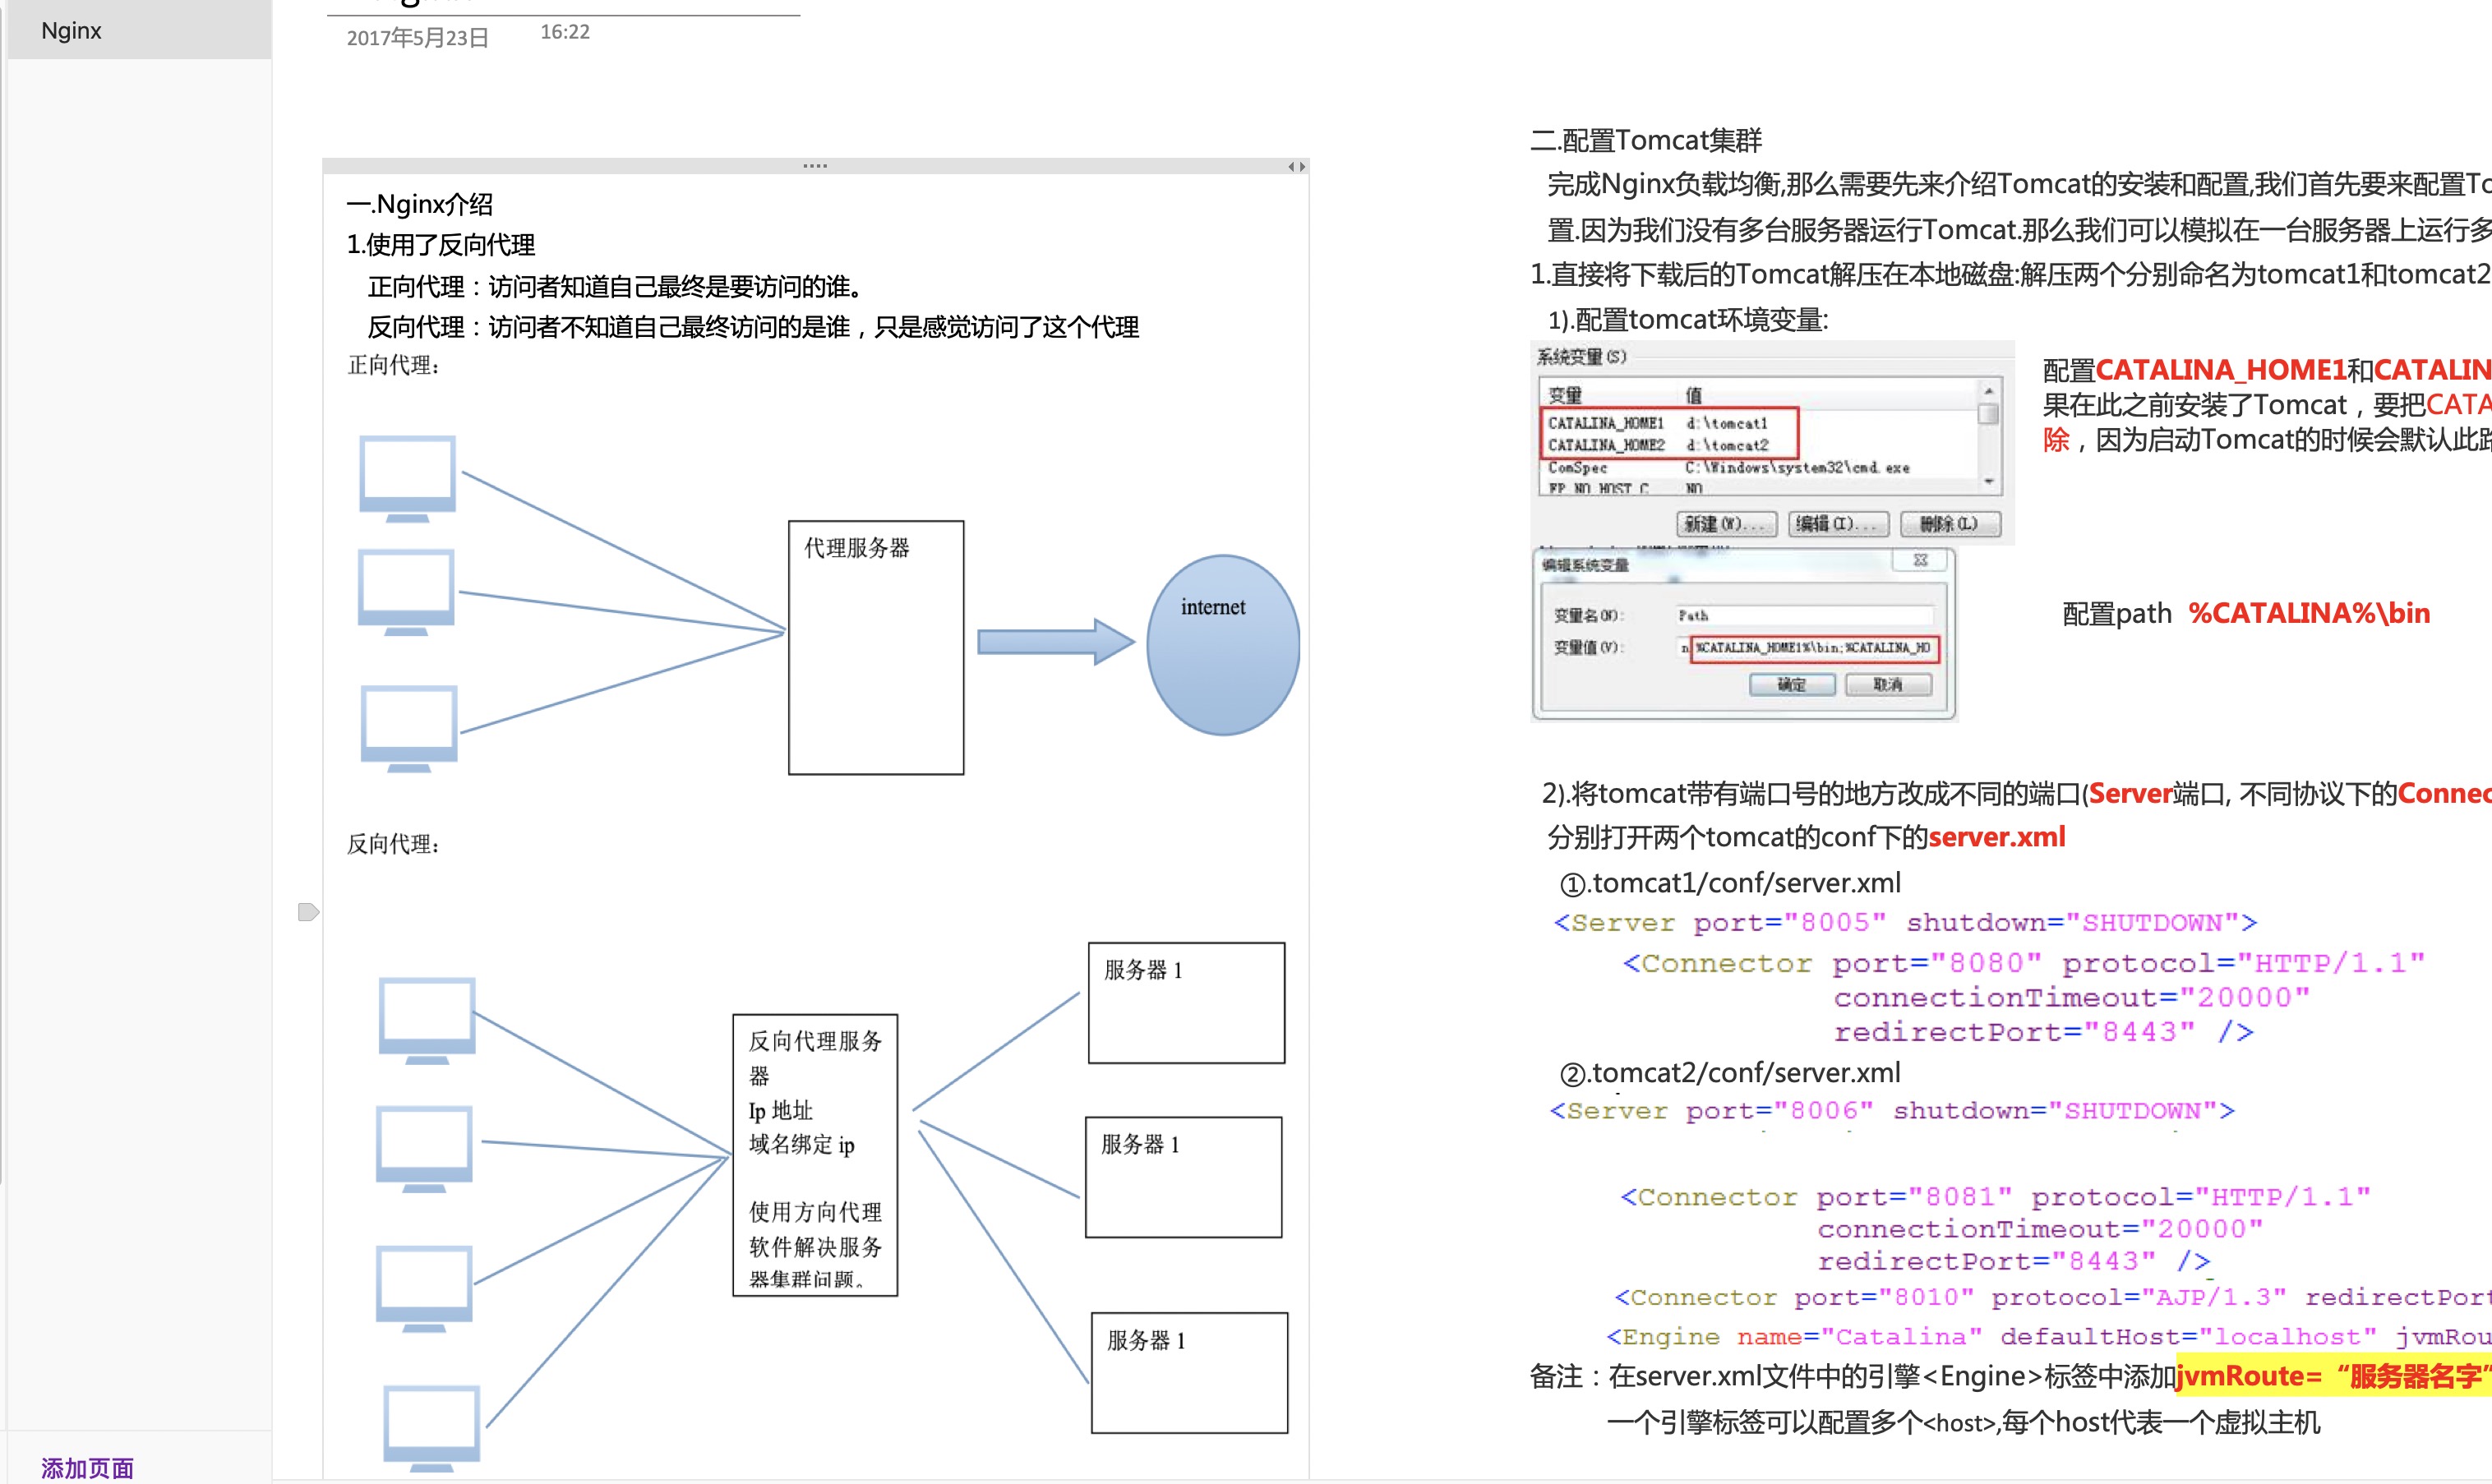Click the scrollbar thumb in the variables list
The image size is (2492, 1484).
pos(1989,413)
